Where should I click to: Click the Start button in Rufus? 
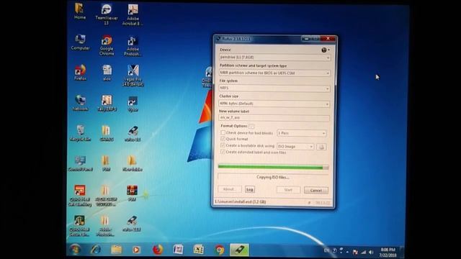coord(288,190)
